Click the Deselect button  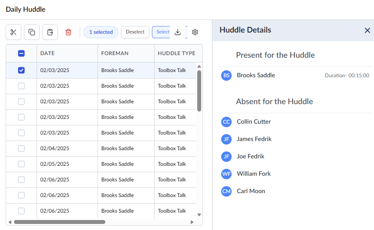coord(135,32)
